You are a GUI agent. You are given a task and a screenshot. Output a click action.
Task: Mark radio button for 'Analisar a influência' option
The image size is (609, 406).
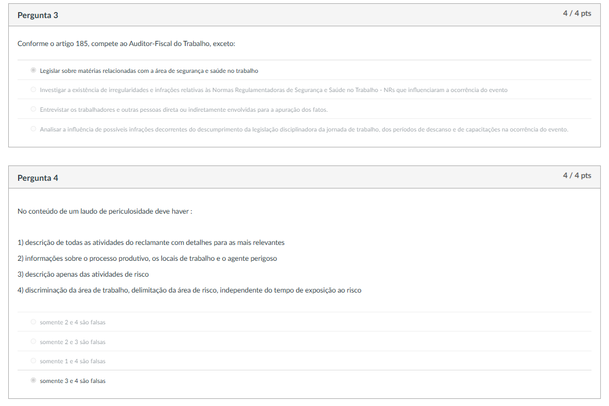click(x=33, y=129)
